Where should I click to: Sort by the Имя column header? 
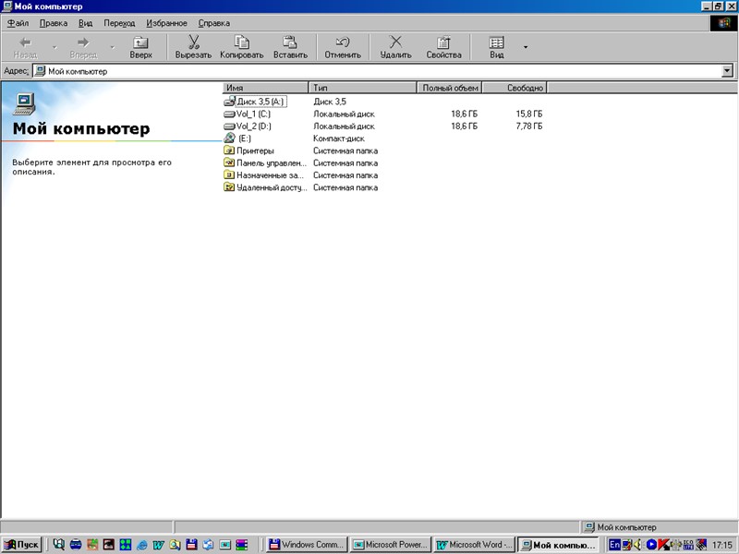265,88
